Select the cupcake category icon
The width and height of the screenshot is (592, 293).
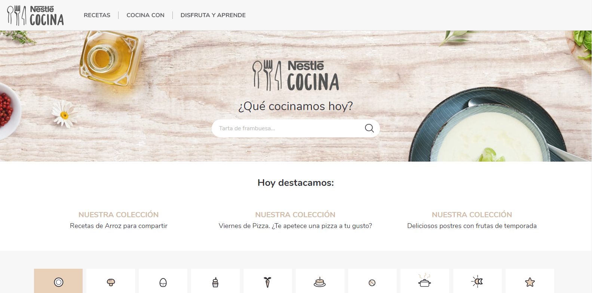coord(215,282)
